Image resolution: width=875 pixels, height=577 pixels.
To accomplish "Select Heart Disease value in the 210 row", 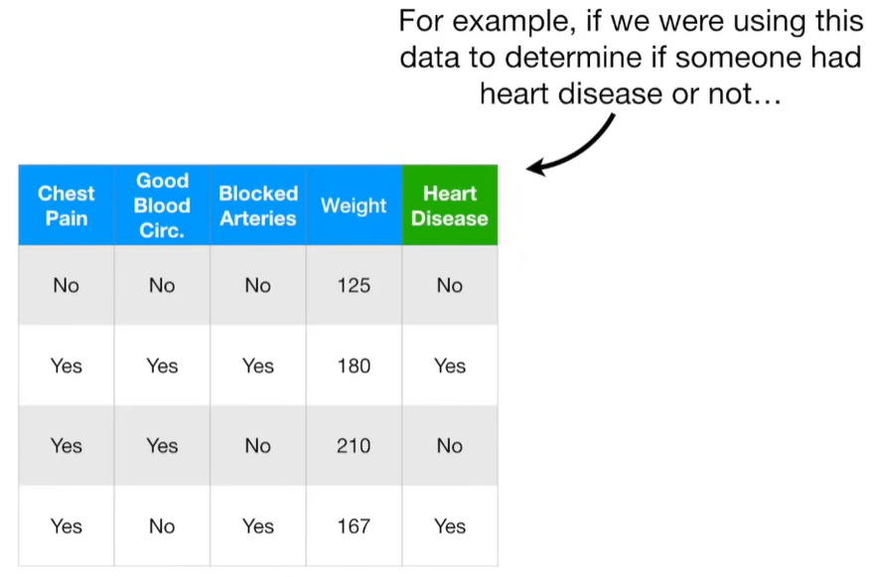I will (449, 446).
